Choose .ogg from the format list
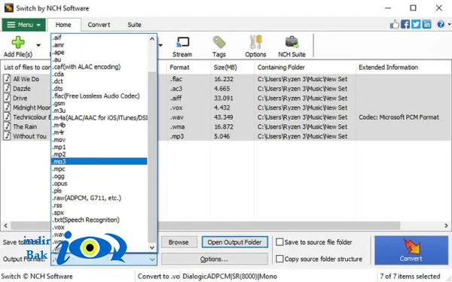Screen dimensions: 452x282 tap(99, 176)
